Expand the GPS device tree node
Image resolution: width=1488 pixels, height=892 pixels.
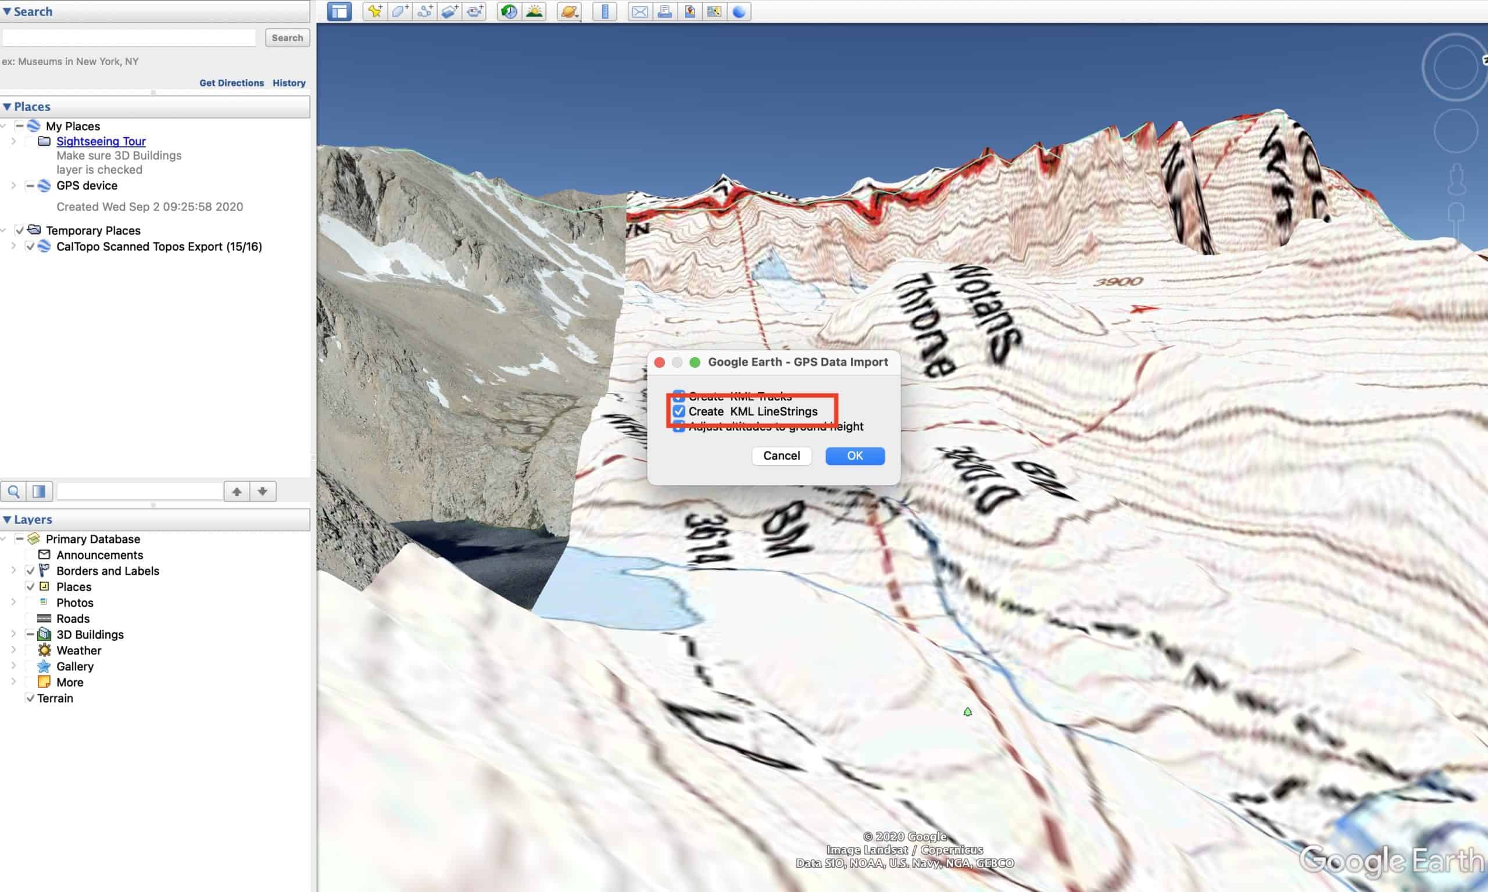click(14, 186)
